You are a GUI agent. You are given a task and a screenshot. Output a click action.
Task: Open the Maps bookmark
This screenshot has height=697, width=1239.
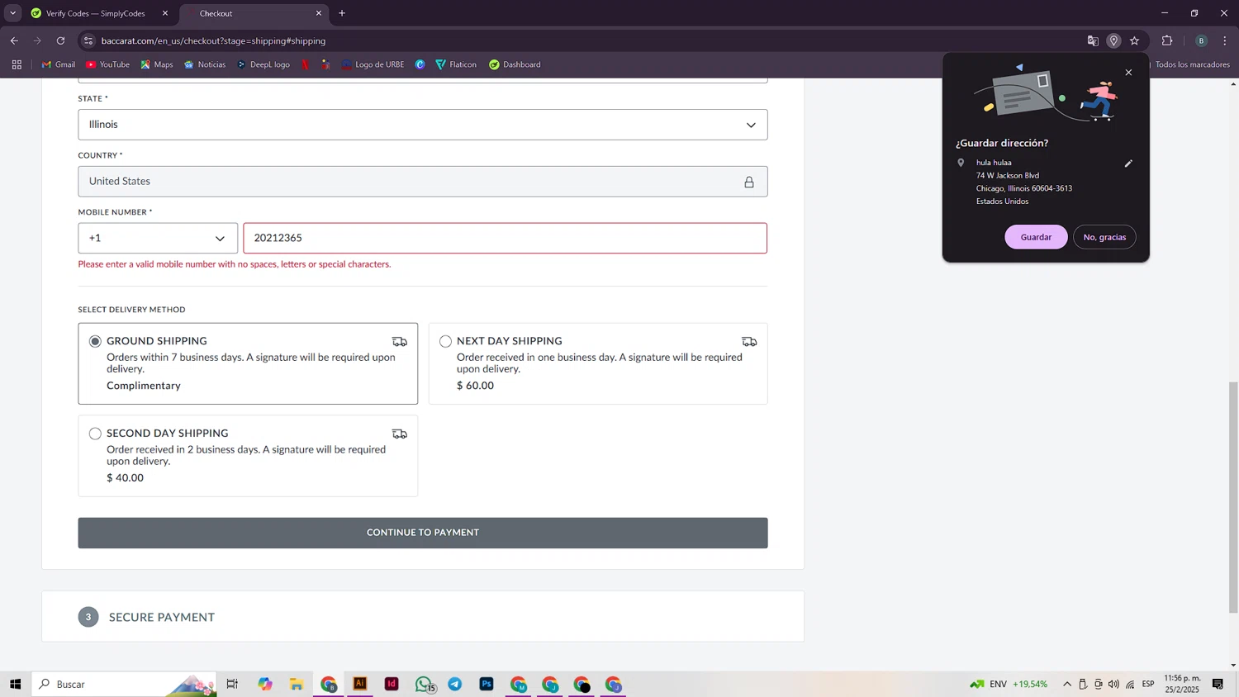coord(157,64)
